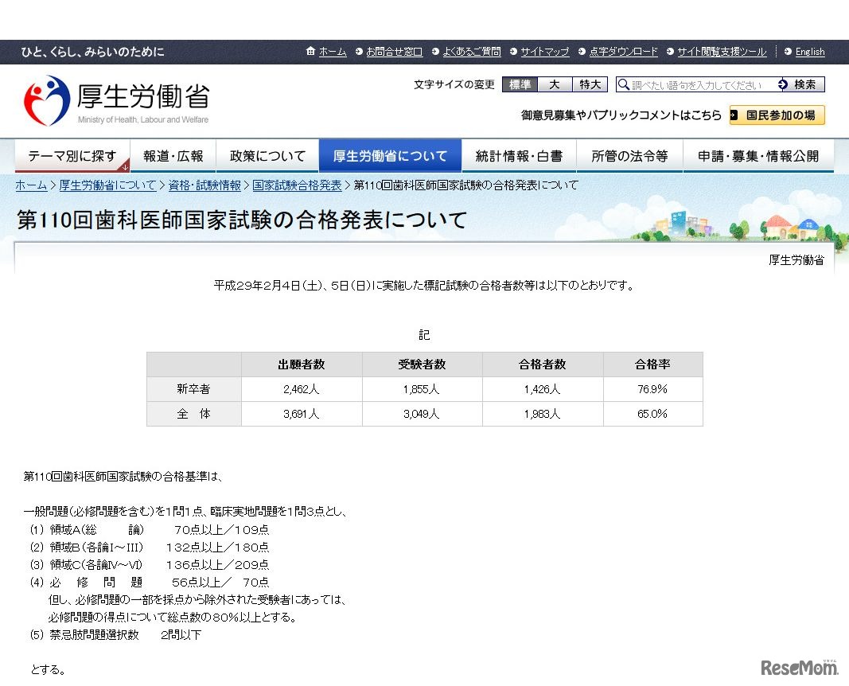Select the 大 text size option
Viewport: 849px width, 686px height.
pyautogui.click(x=555, y=84)
